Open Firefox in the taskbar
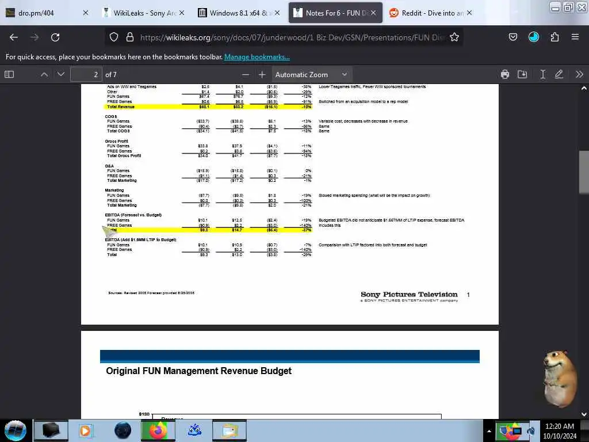Viewport: 589px width, 442px height. 158,430
